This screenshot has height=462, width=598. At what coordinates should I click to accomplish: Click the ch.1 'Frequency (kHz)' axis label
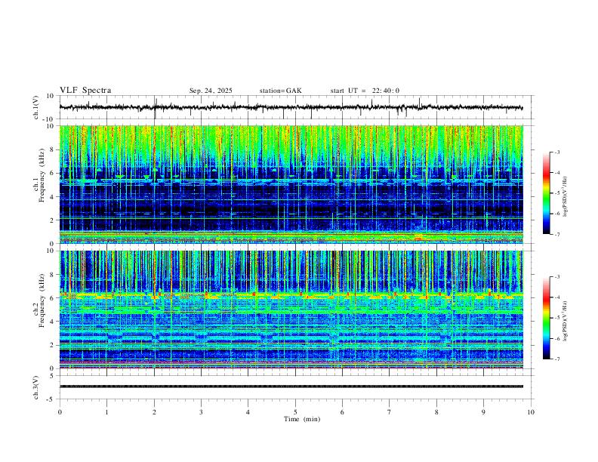tap(42, 175)
